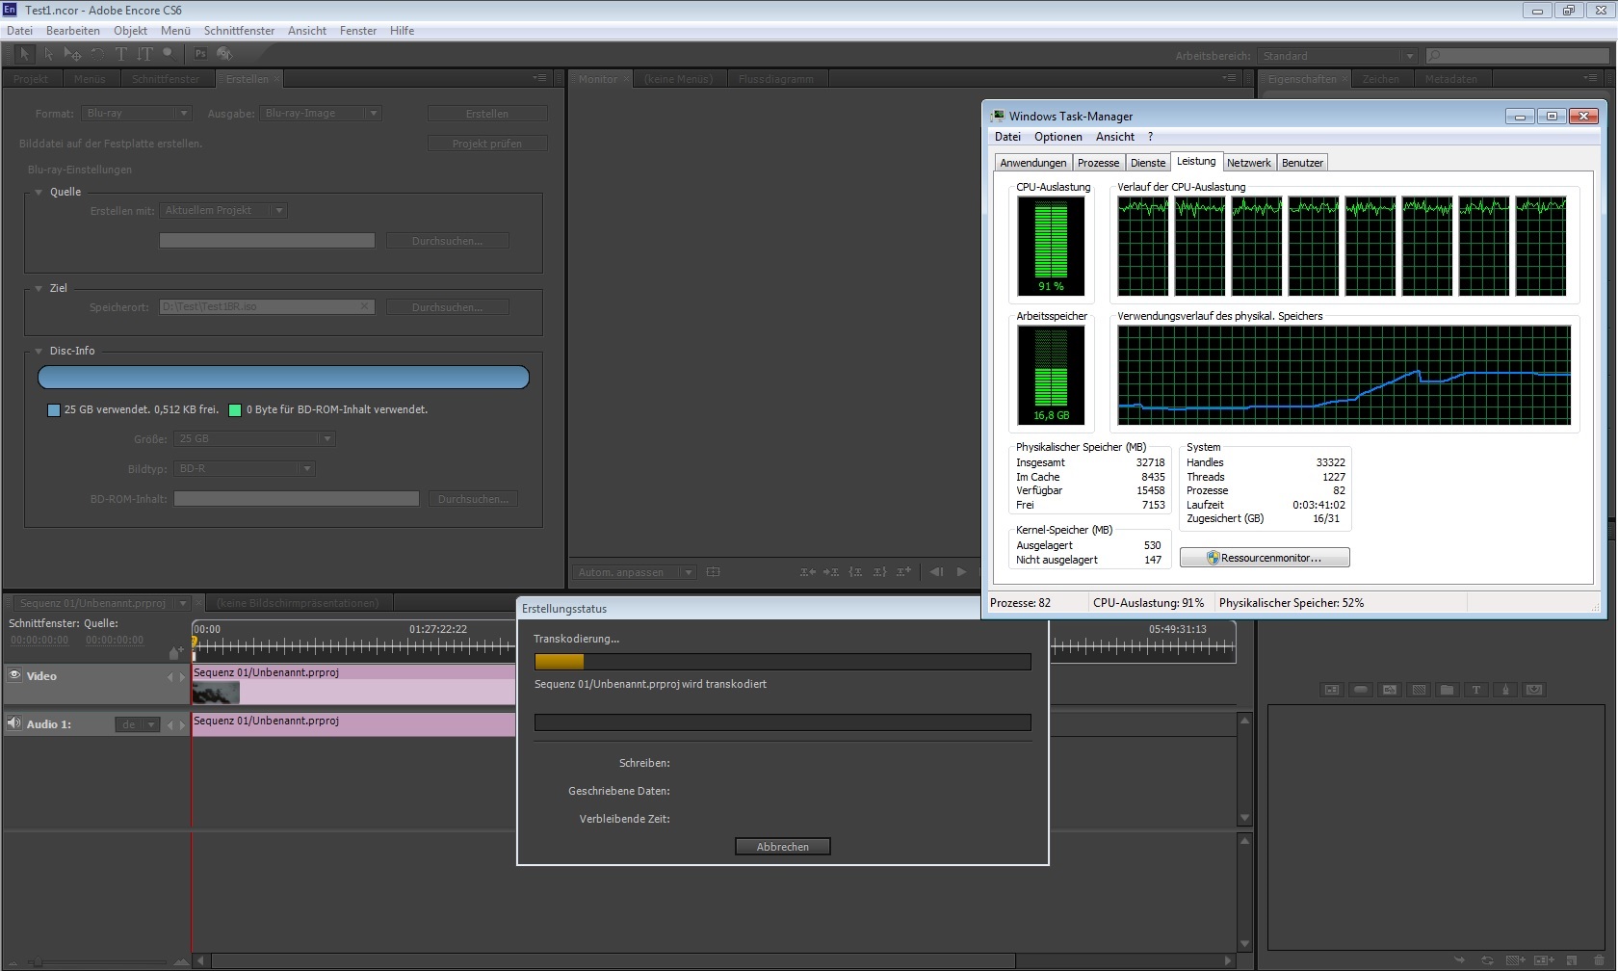Click the workspace search field

click(x=1518, y=56)
